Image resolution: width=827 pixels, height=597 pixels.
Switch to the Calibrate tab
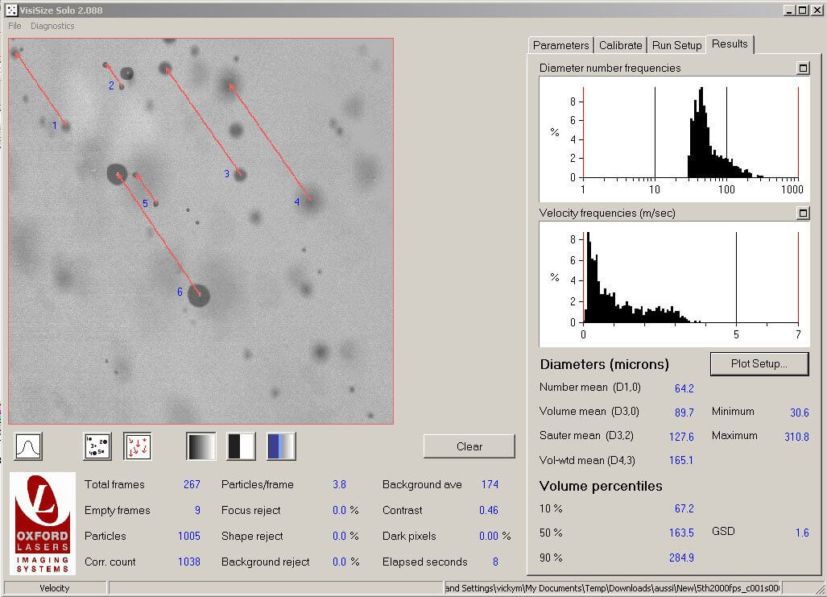[620, 46]
